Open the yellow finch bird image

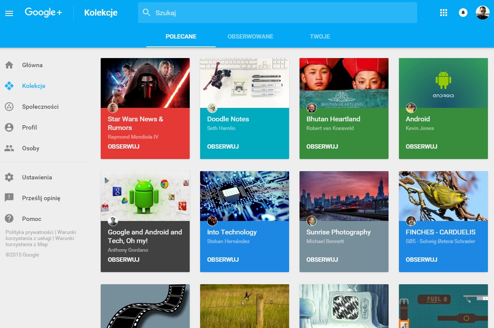pos(443,196)
